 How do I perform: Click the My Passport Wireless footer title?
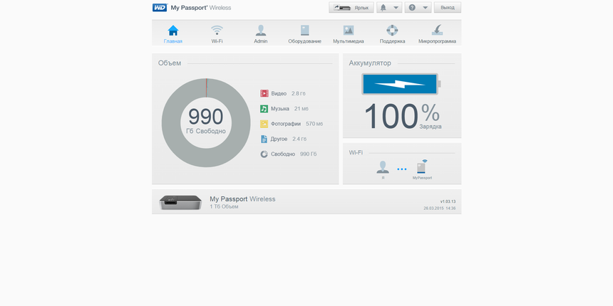click(x=242, y=199)
